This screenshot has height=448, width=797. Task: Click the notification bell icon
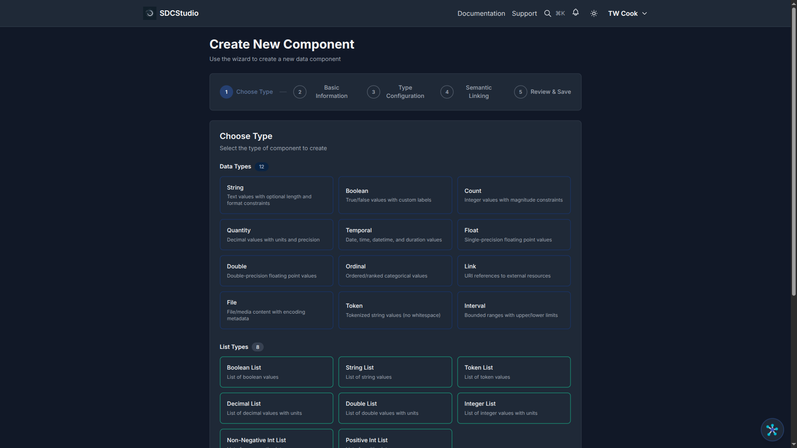[576, 13]
